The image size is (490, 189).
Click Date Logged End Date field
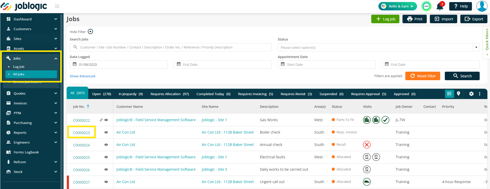pyautogui.click(x=223, y=64)
